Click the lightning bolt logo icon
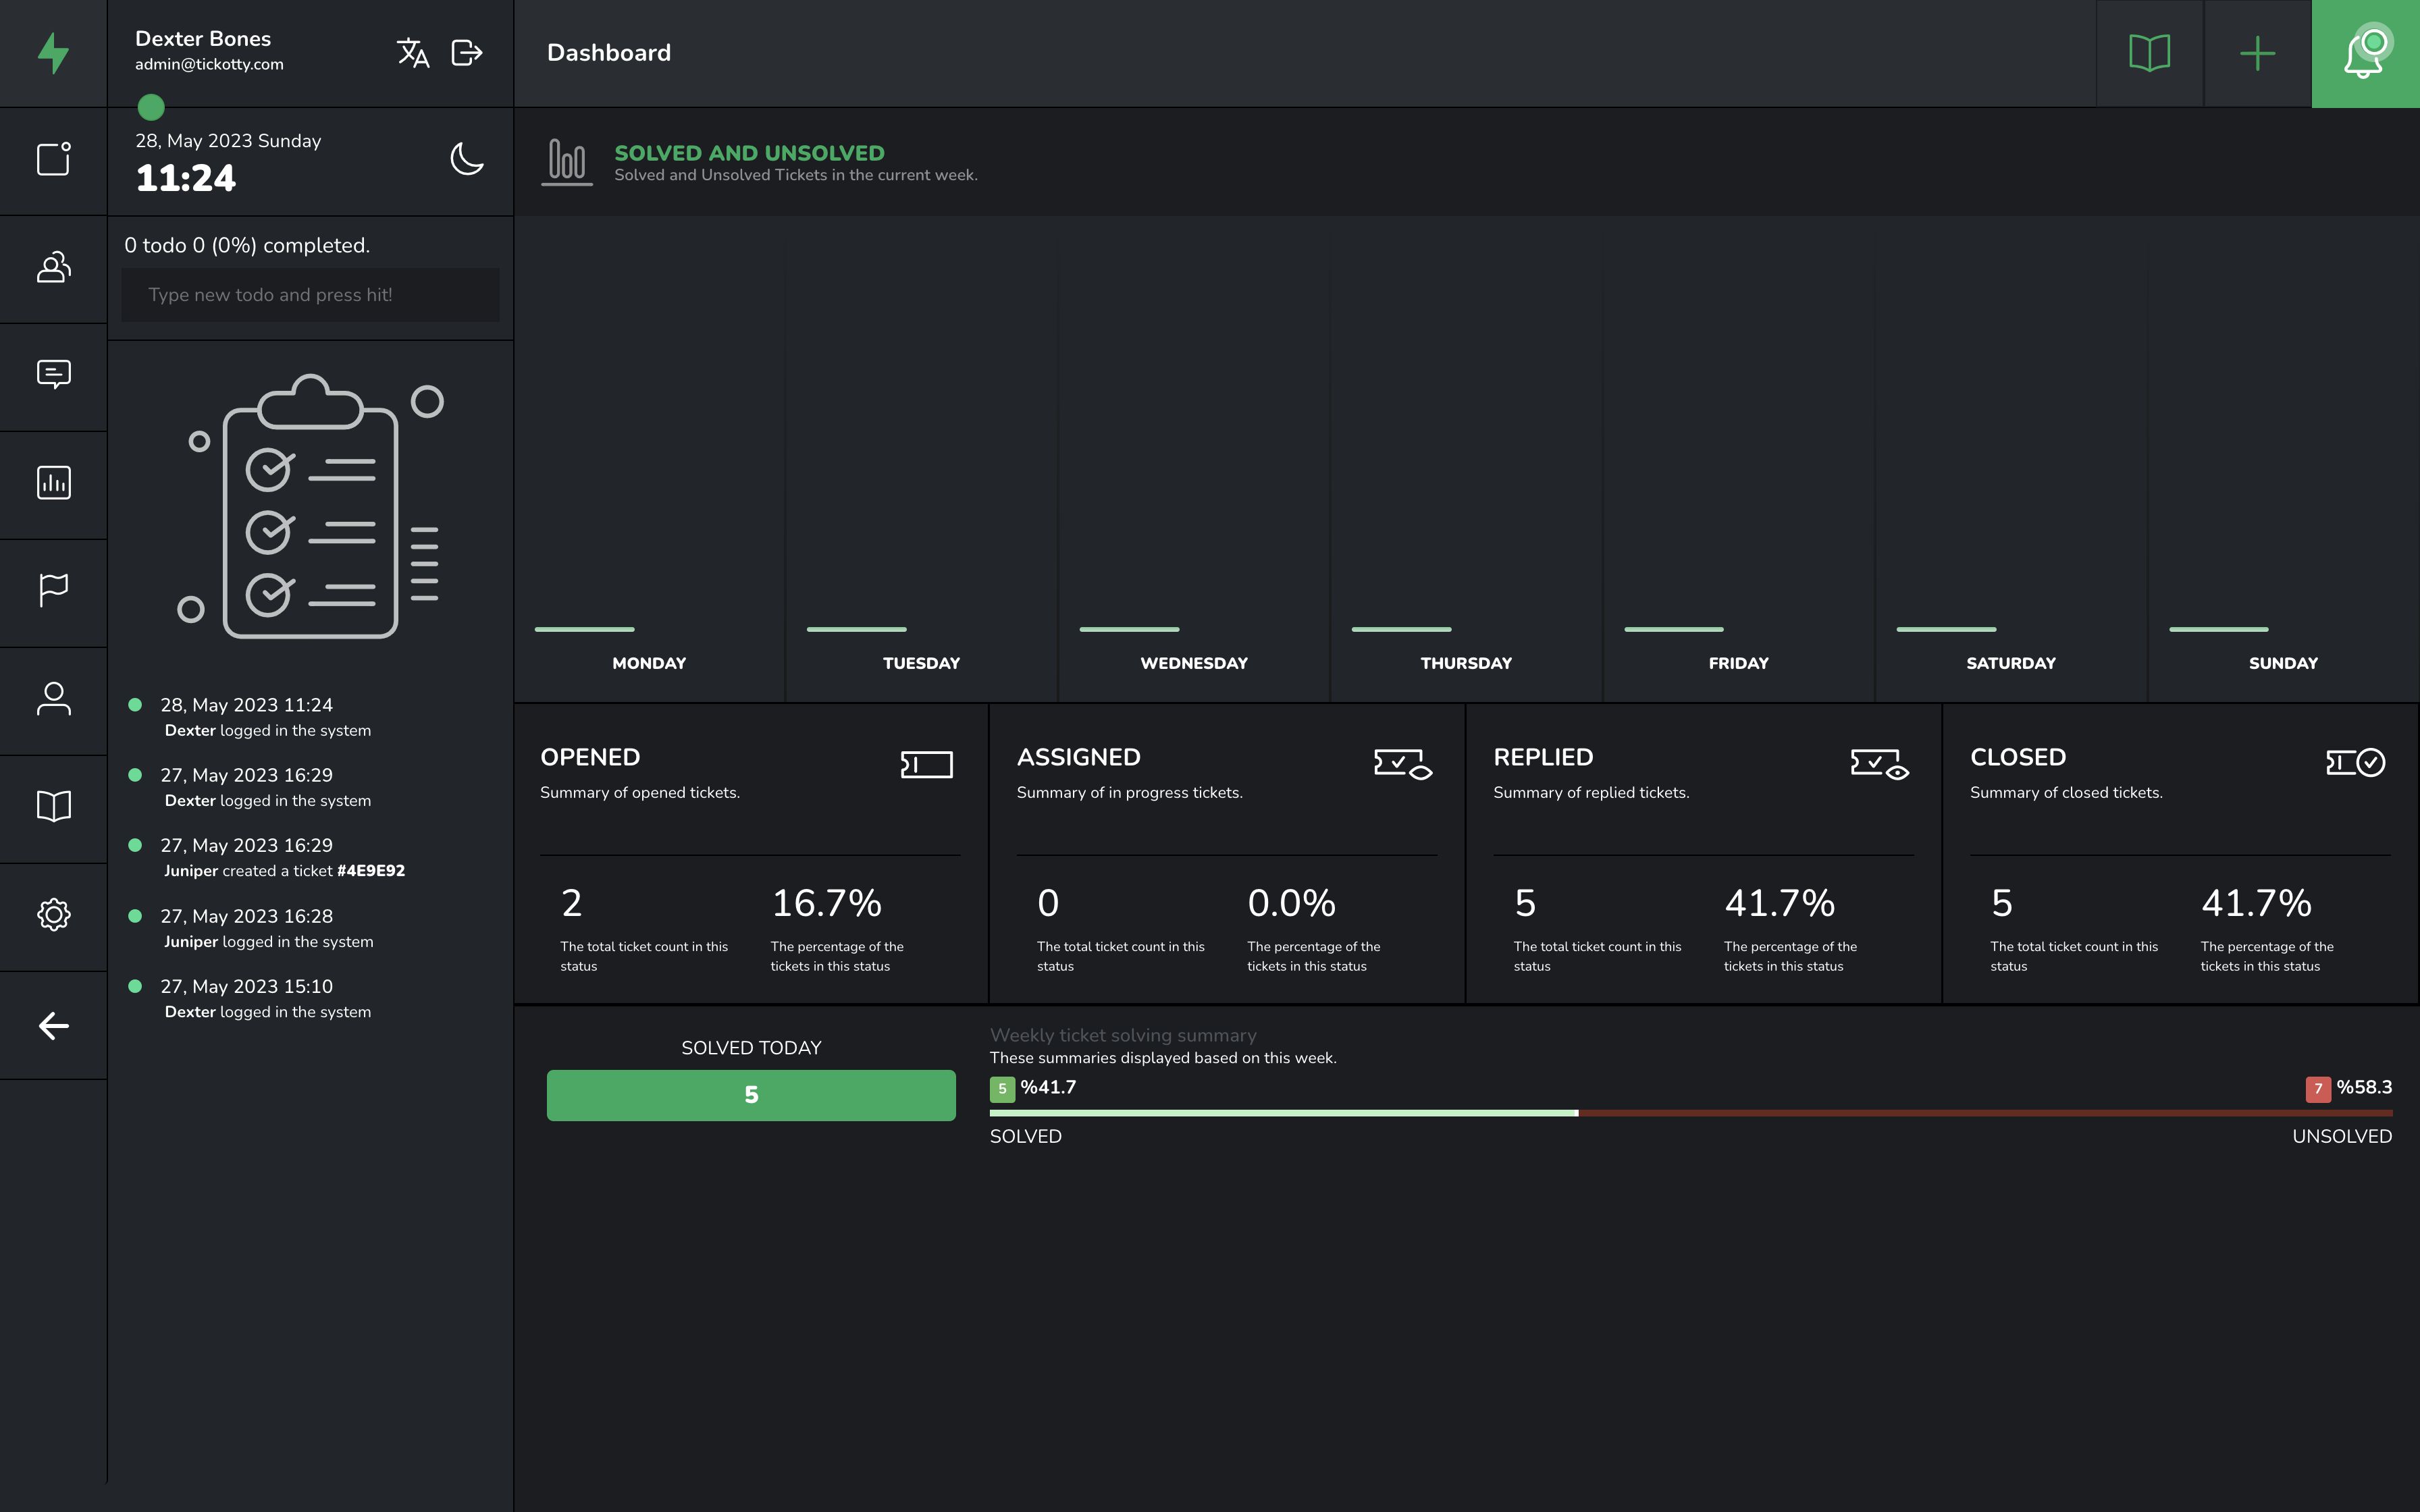 53,53
